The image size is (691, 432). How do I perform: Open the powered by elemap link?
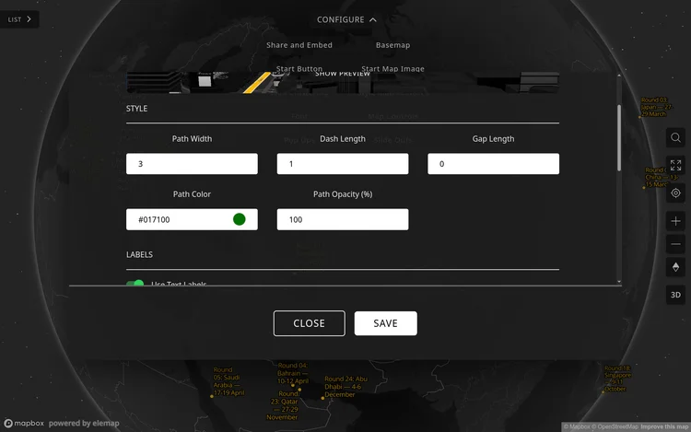84,423
